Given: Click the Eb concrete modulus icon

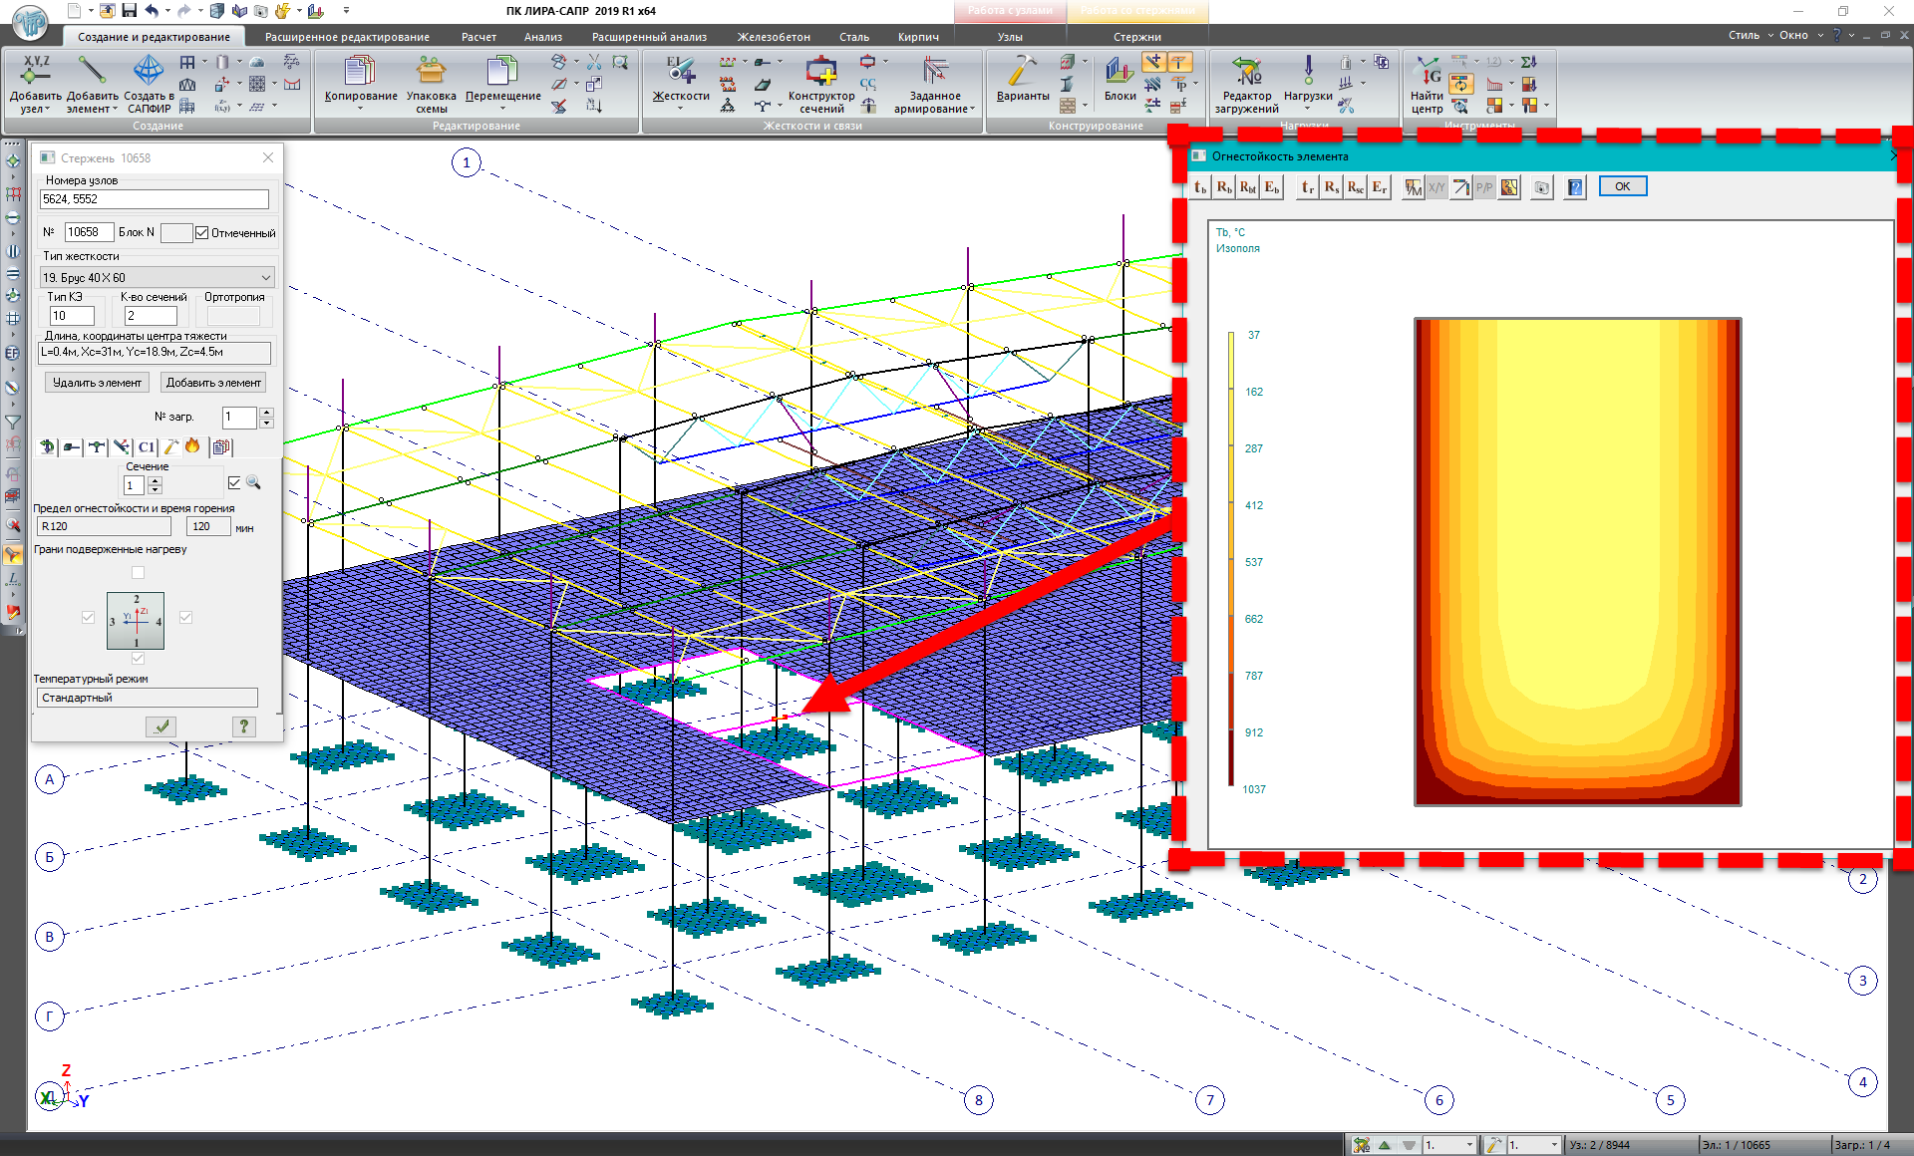Looking at the screenshot, I should (1271, 187).
